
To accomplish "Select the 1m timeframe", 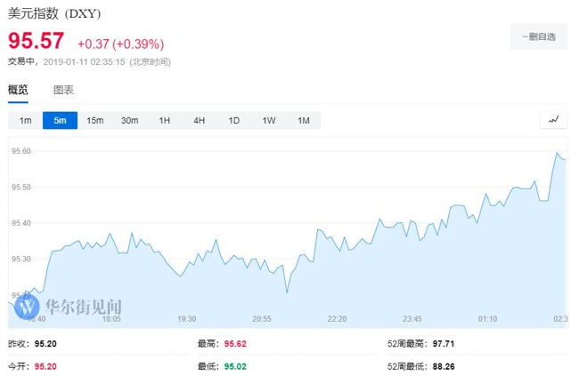I will [x=25, y=120].
